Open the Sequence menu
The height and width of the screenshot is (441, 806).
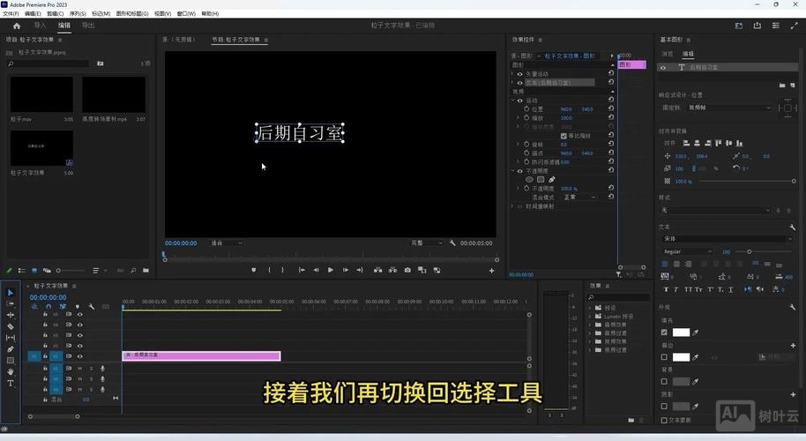78,14
